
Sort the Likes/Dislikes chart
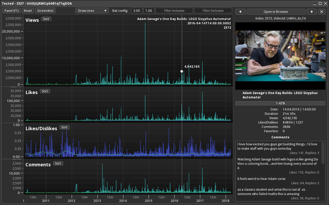click(x=64, y=127)
